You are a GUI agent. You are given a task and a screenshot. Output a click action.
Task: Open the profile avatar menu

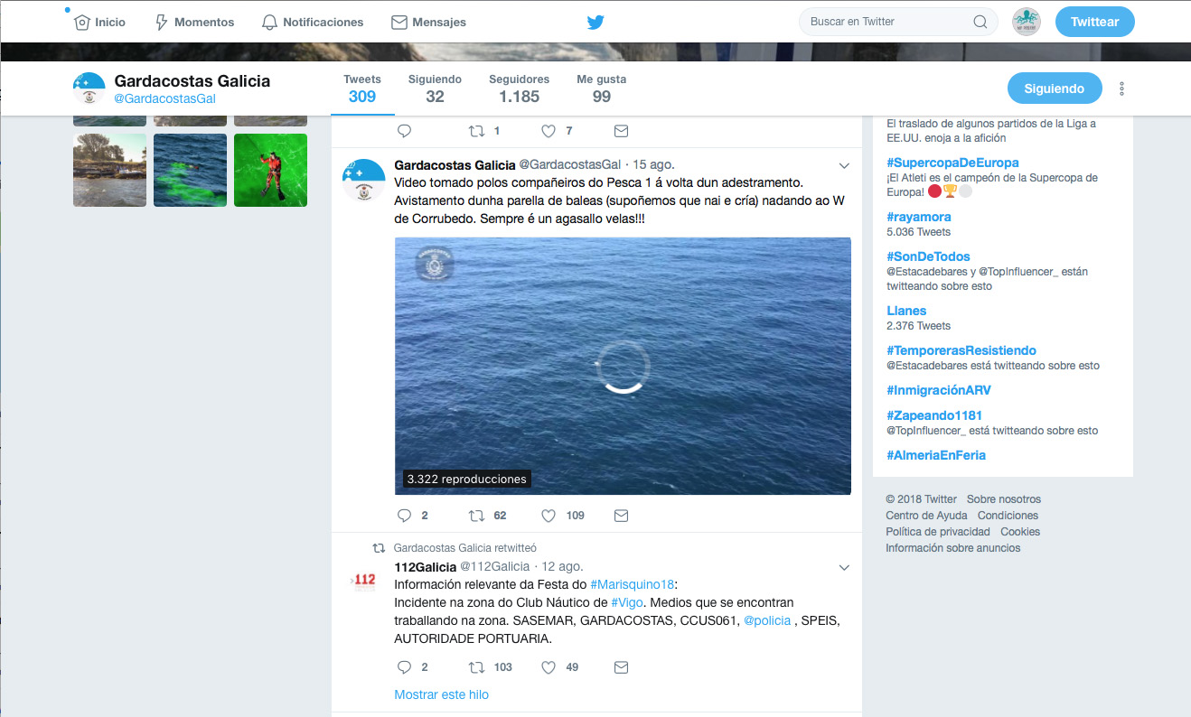[1026, 22]
